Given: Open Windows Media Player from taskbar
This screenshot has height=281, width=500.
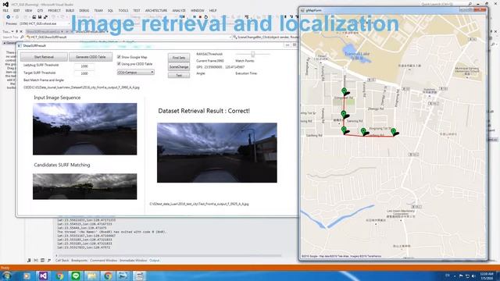Looking at the screenshot, I should (x=27, y=276).
